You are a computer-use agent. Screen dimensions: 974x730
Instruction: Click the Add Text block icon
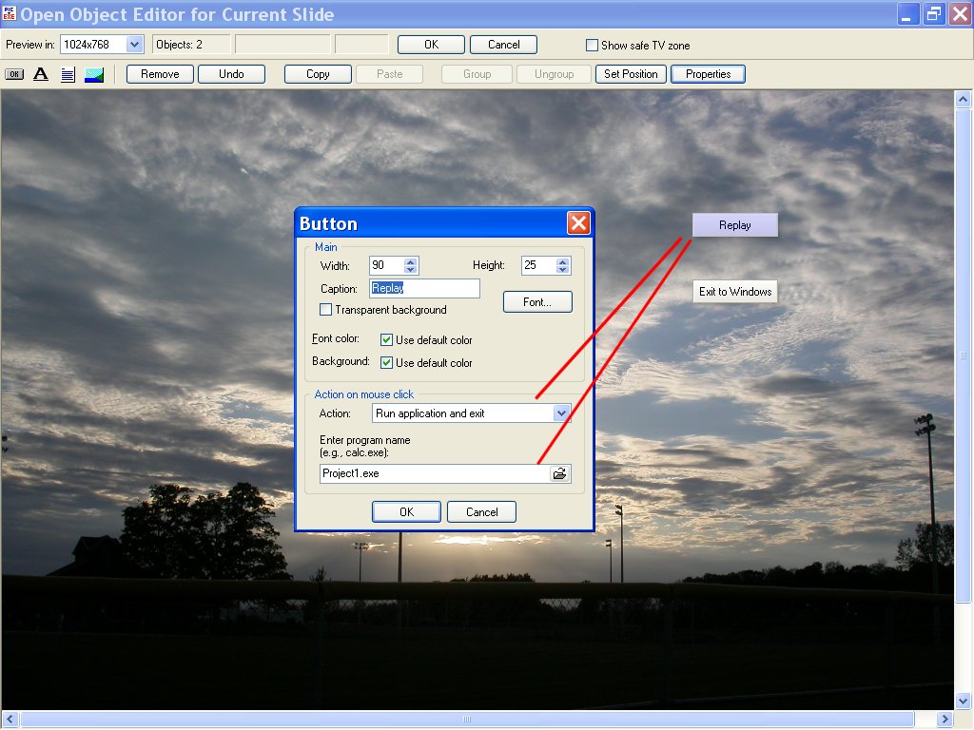point(68,74)
